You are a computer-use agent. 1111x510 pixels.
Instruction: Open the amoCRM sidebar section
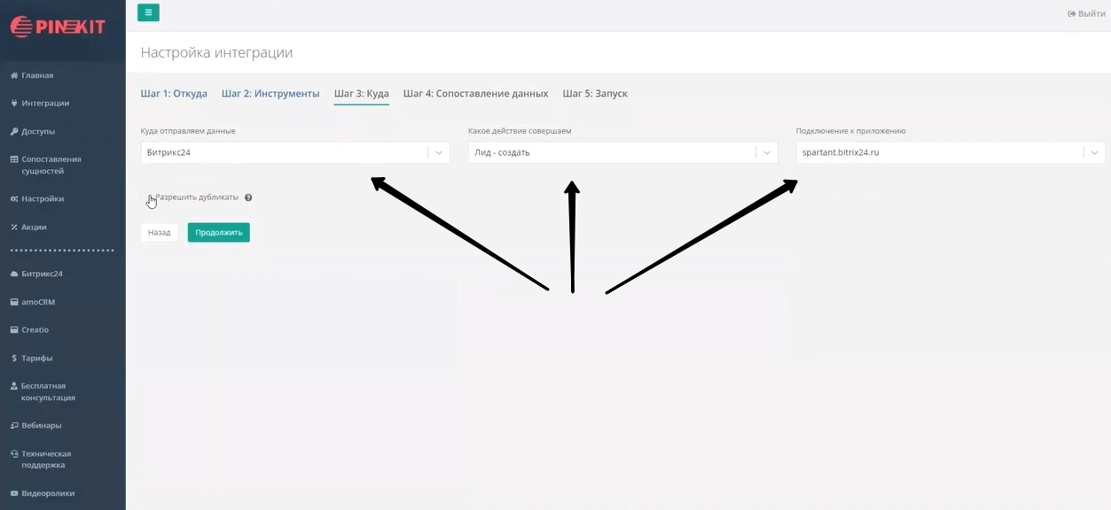37,302
